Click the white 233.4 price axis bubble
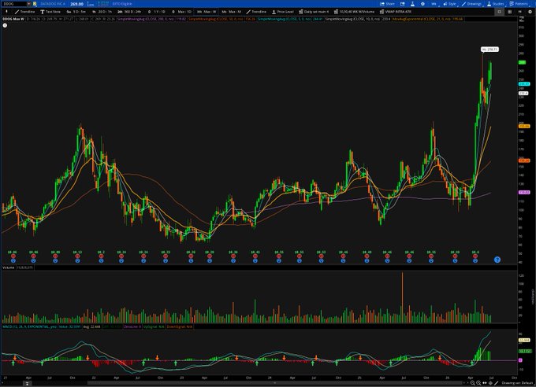 pyautogui.click(x=523, y=93)
